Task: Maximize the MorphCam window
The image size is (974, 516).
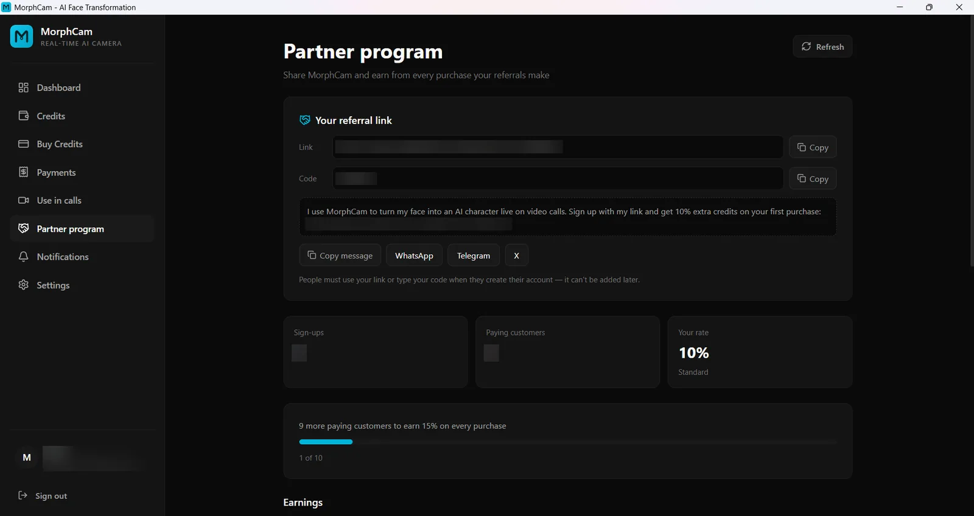Action: (x=929, y=7)
